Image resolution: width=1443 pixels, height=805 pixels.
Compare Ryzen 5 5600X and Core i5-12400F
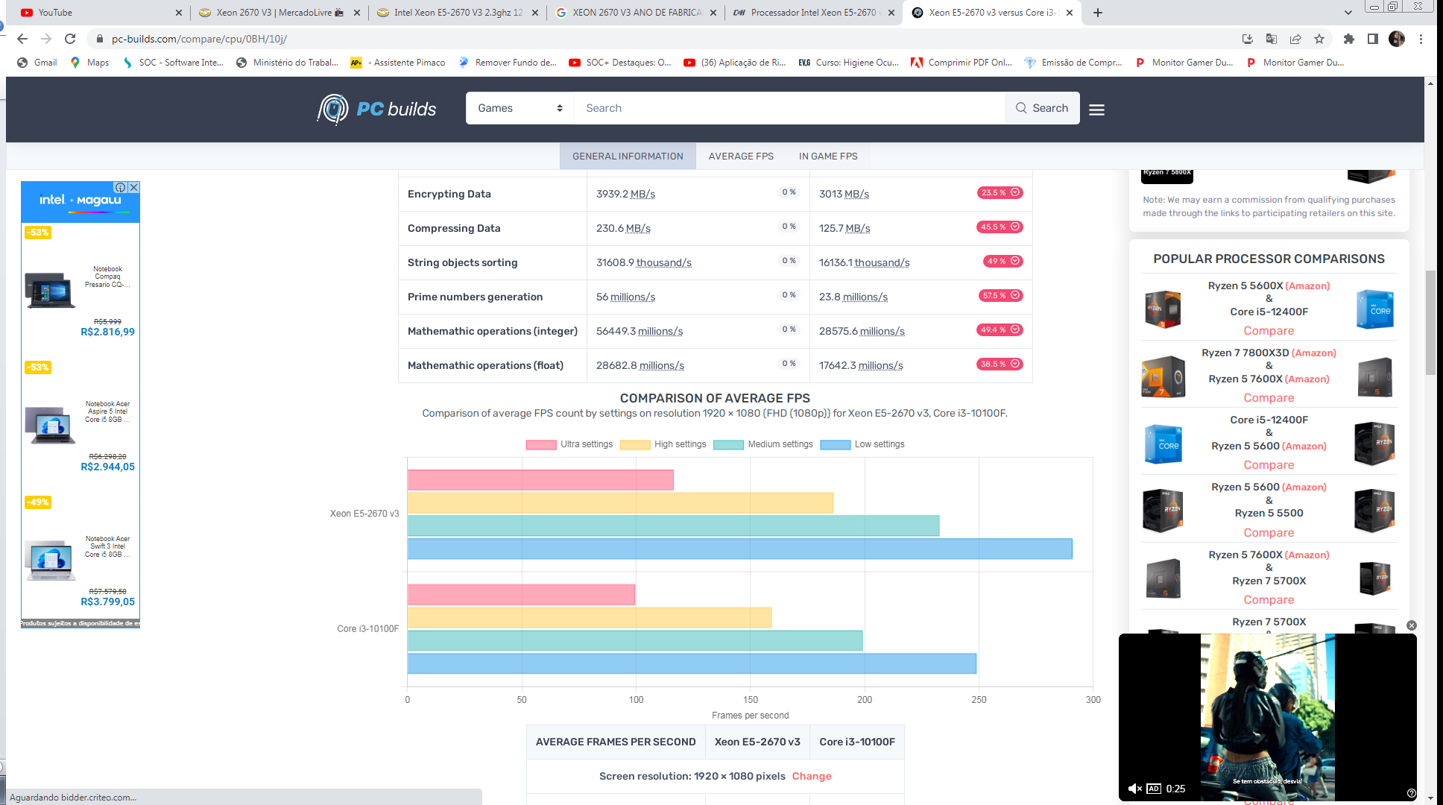click(1269, 331)
